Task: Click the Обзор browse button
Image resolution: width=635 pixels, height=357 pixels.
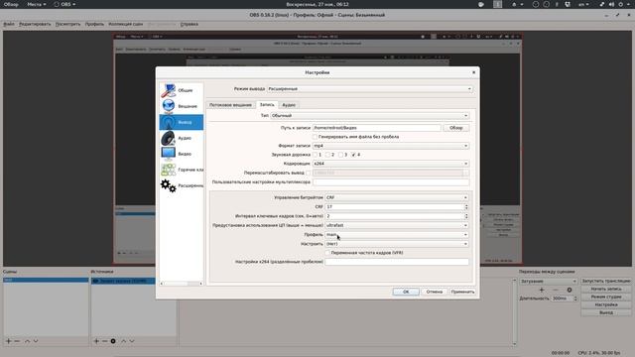Action: point(456,128)
